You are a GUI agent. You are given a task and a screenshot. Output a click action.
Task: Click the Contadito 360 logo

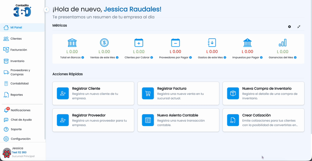click(x=22, y=11)
